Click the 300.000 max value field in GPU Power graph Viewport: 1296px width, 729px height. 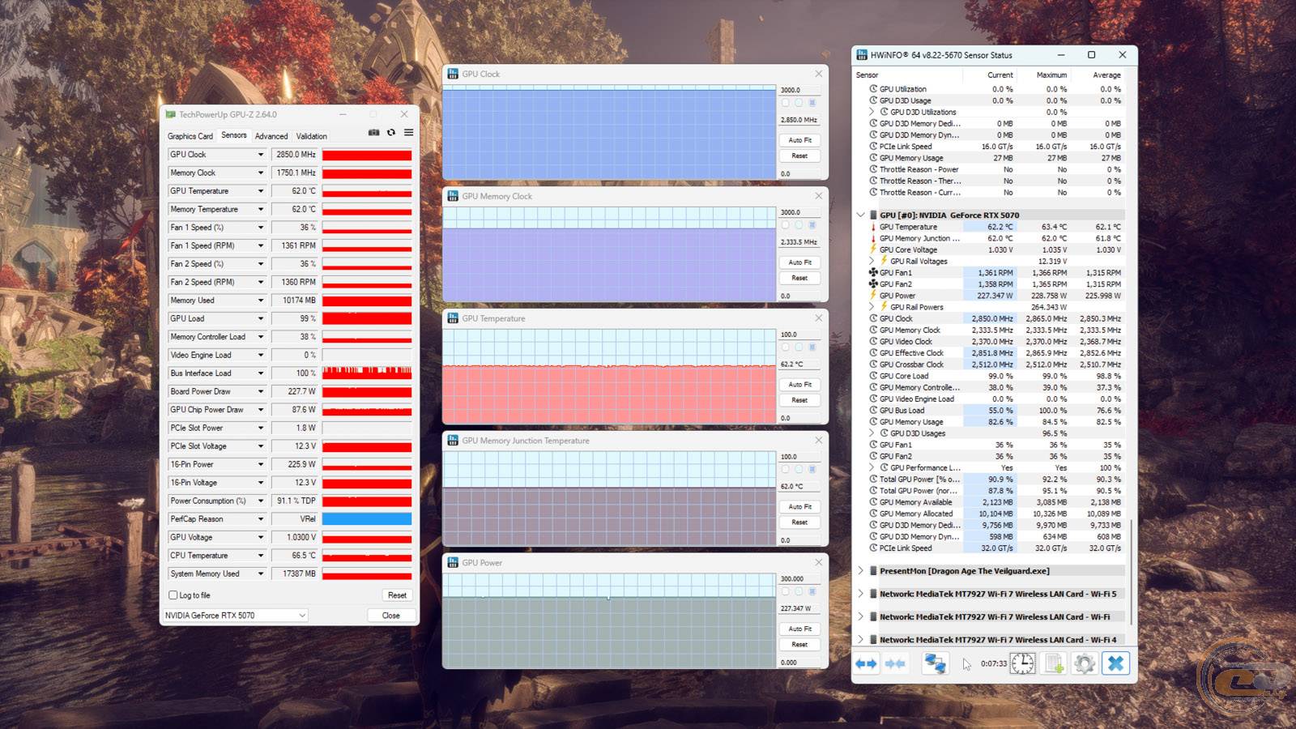799,579
